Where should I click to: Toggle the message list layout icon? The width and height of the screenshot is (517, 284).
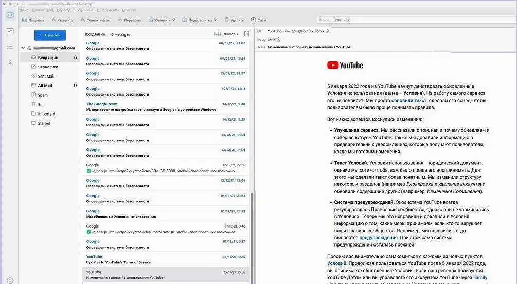coord(246,34)
